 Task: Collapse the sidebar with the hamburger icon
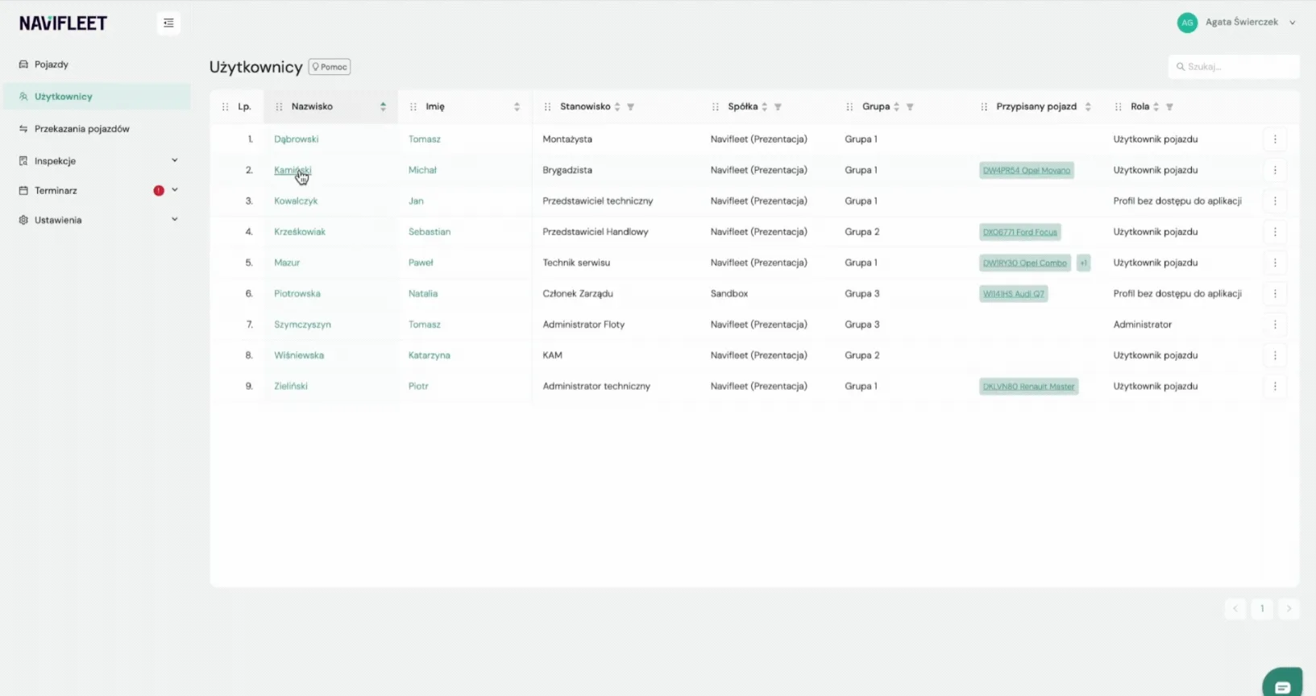(168, 23)
